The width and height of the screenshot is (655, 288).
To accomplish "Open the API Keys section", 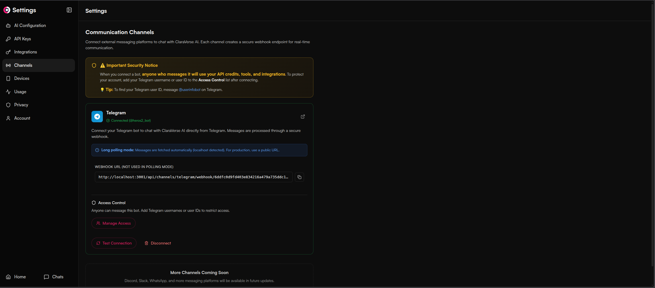I will point(38,39).
